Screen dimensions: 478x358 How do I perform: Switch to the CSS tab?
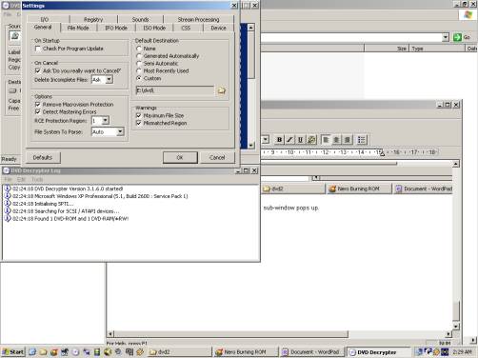tap(186, 28)
